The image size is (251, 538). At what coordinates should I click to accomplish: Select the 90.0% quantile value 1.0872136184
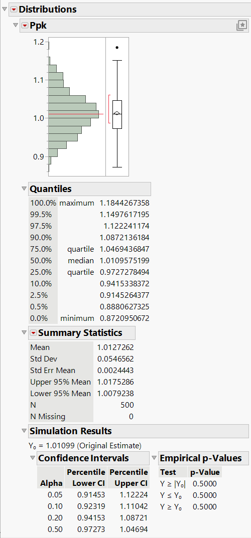click(x=124, y=238)
